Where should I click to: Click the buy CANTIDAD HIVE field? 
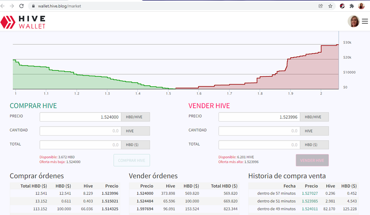80,131
